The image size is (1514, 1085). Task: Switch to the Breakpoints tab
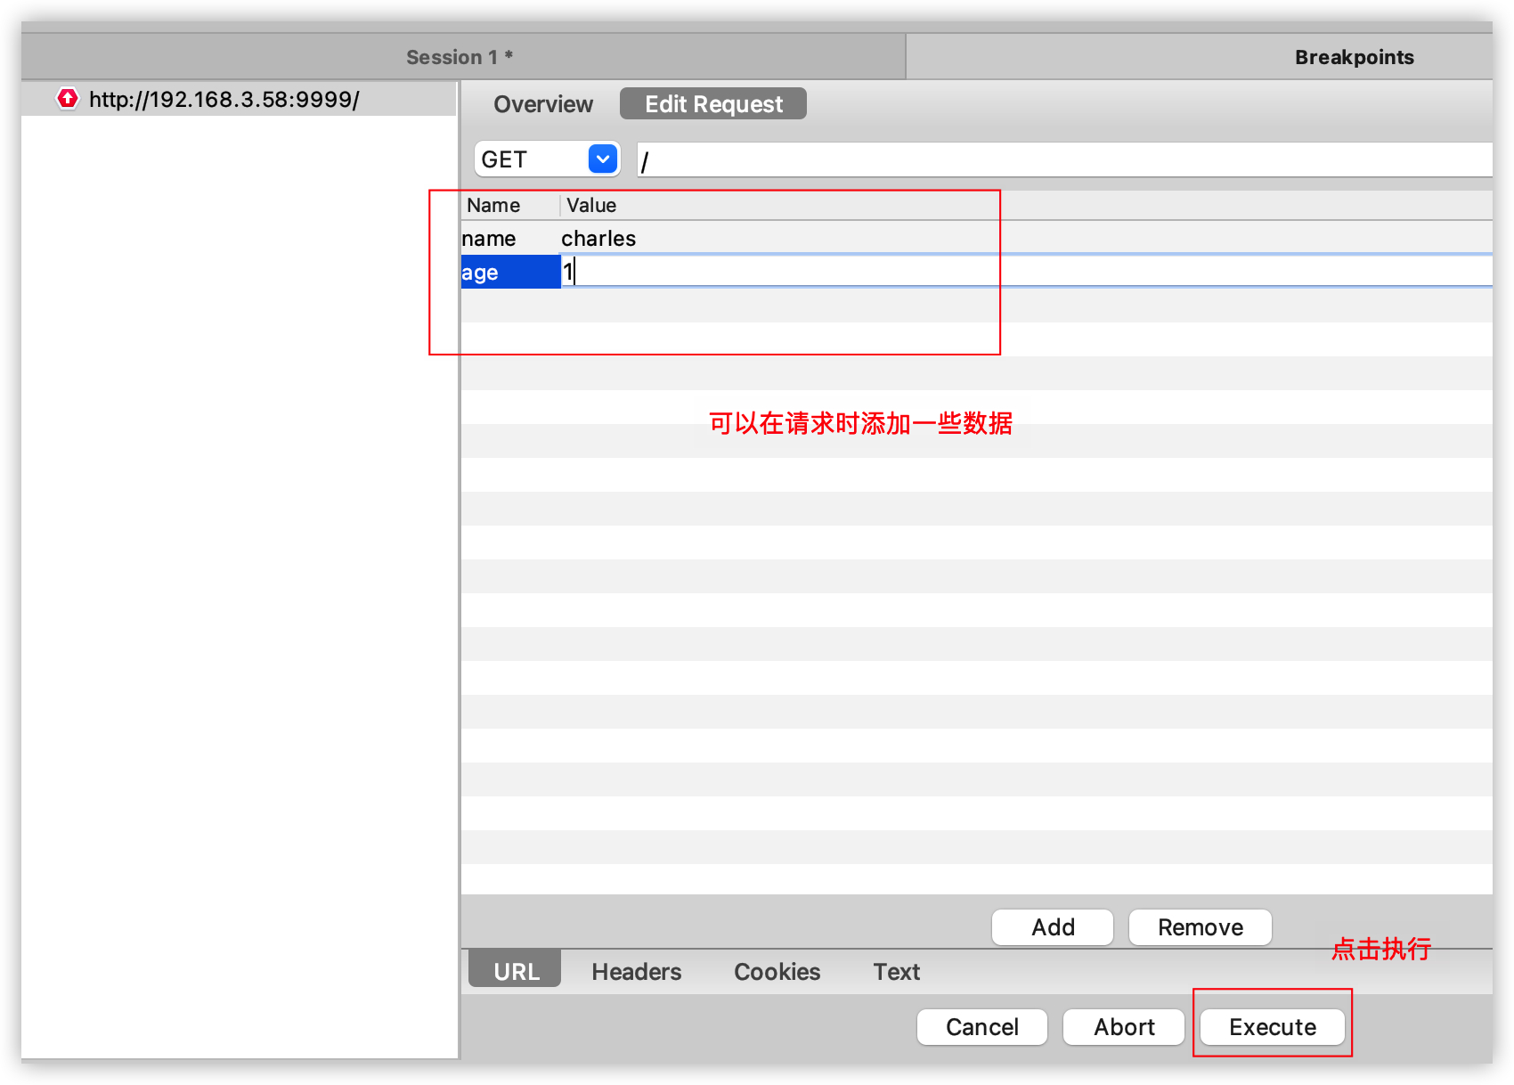(x=1353, y=56)
